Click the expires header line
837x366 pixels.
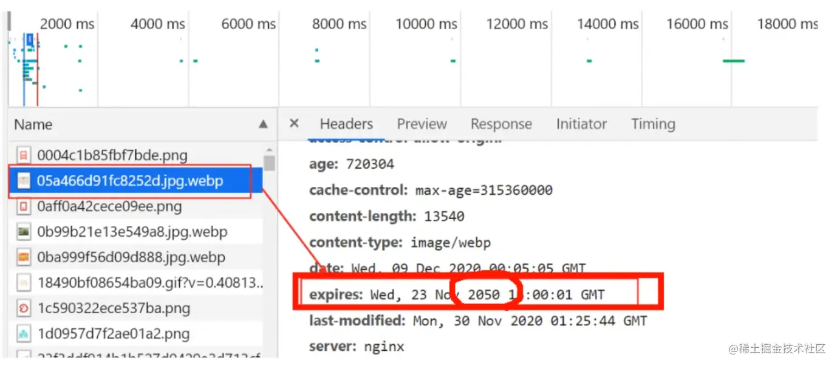(457, 295)
